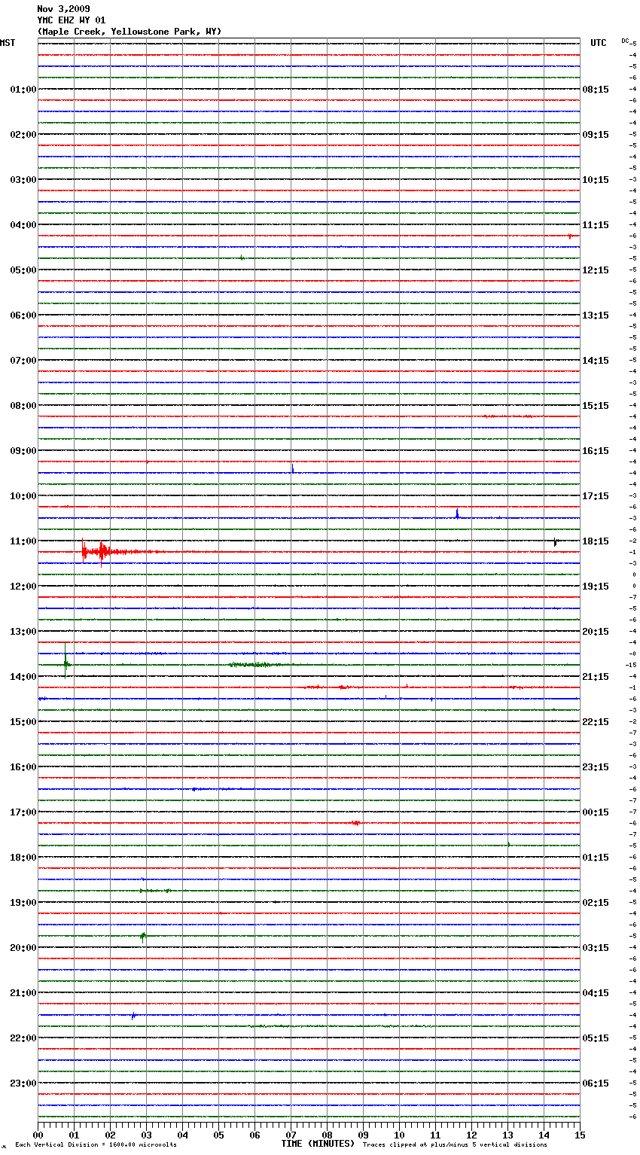Click the 23:15 UTC time label
Screen dimensions: 640x1155
(596, 766)
